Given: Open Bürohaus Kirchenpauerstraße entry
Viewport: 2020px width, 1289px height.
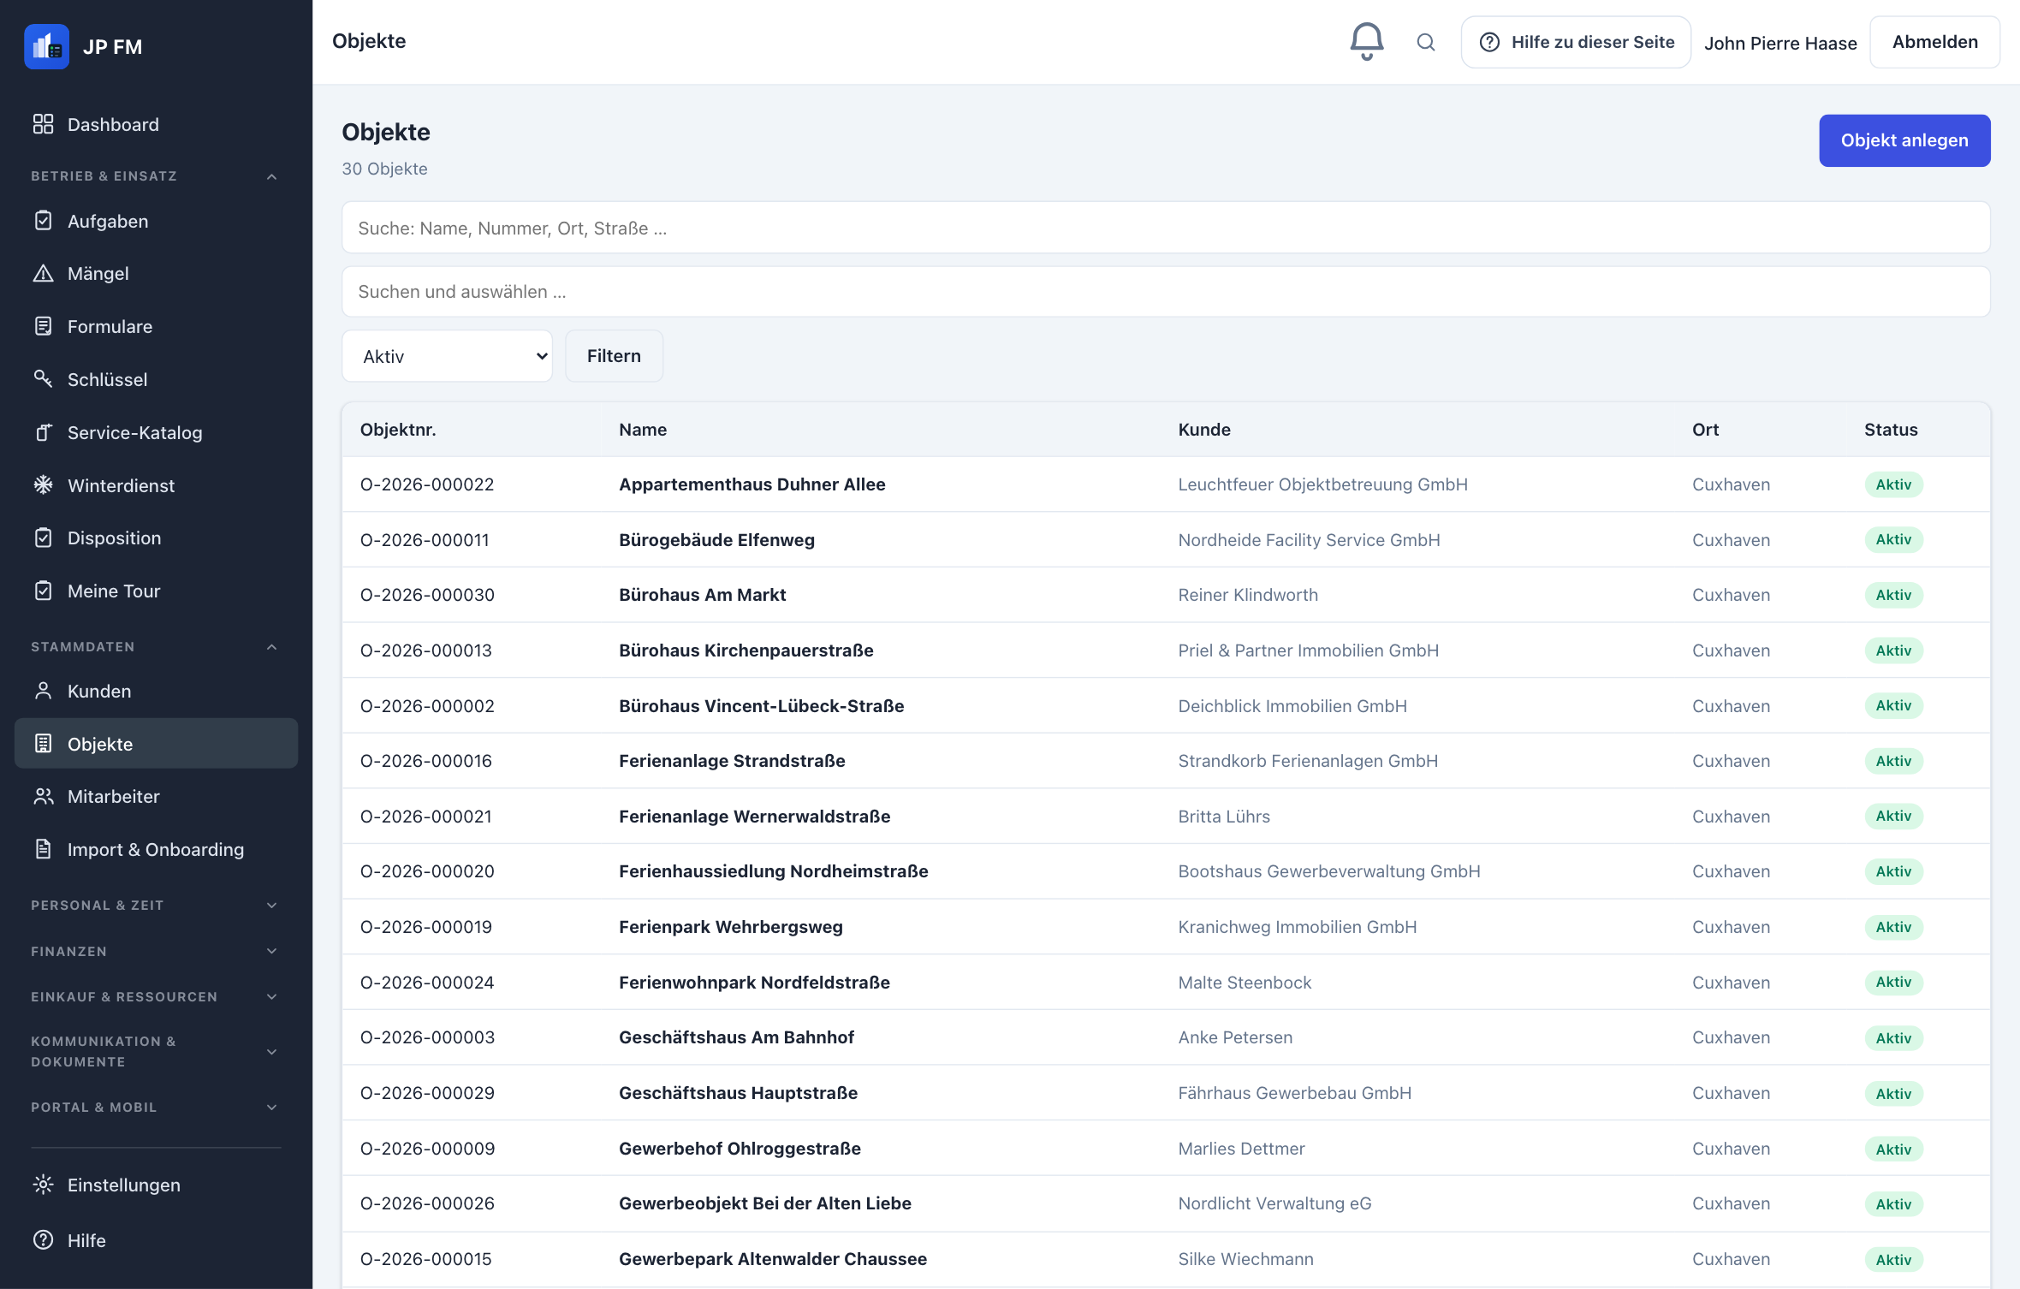Looking at the screenshot, I should point(746,650).
